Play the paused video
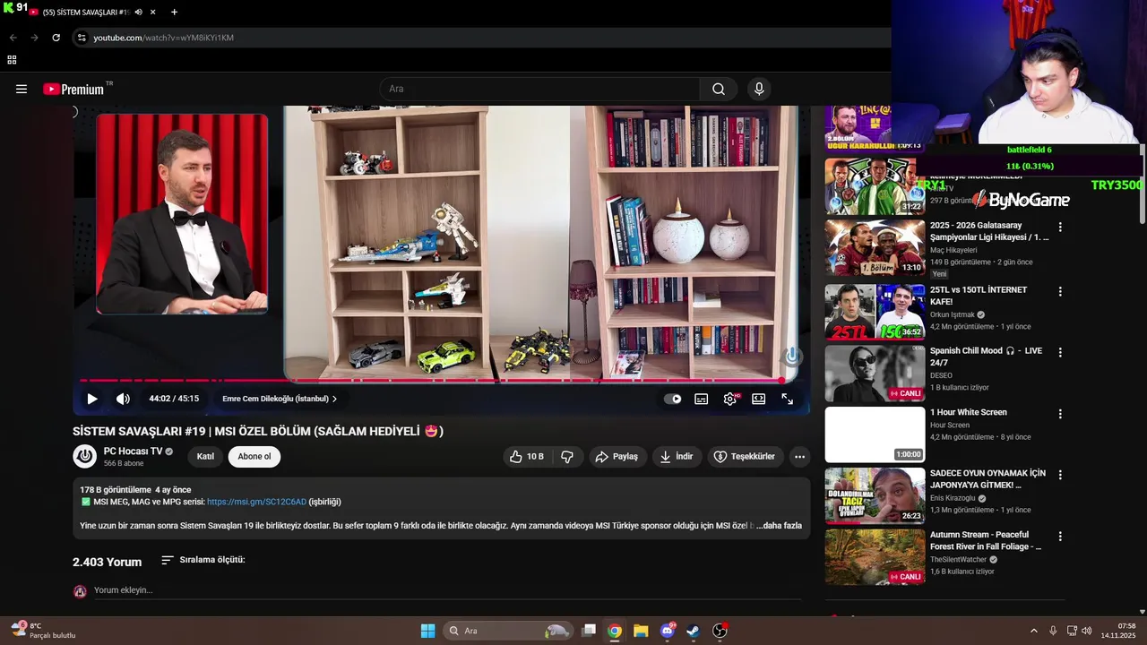 click(91, 399)
